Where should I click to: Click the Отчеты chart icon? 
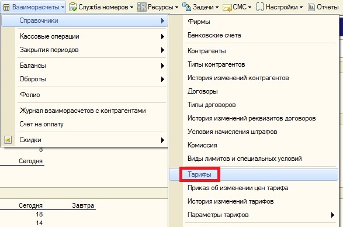click(311, 7)
